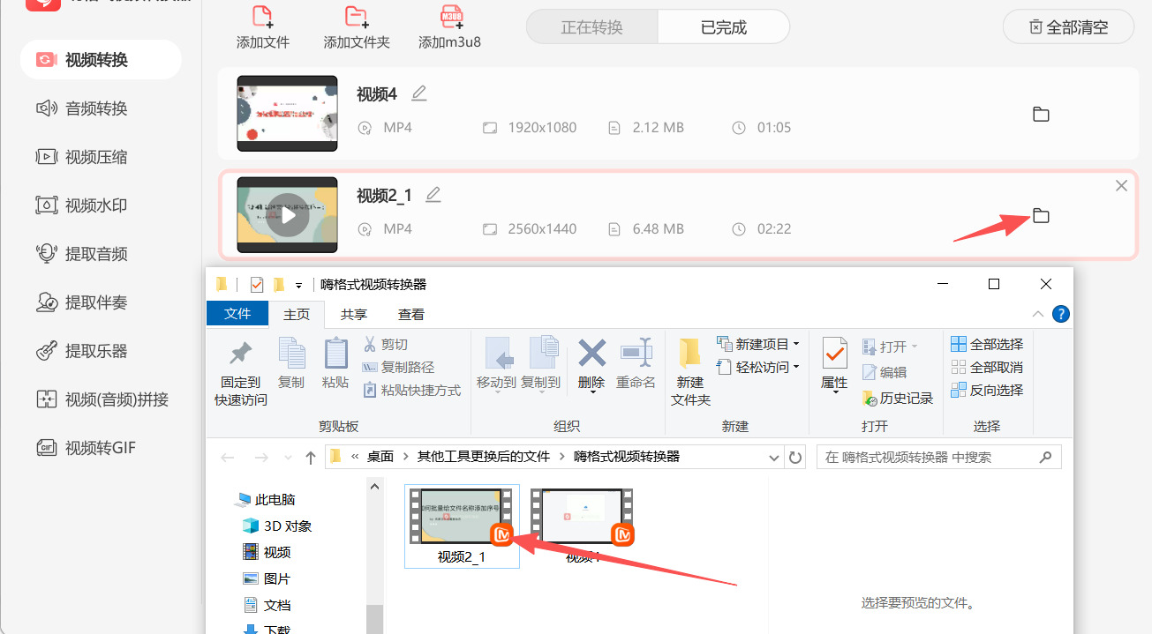
Task: Expand the recent locations dropdown arrow
Action: coord(287,458)
